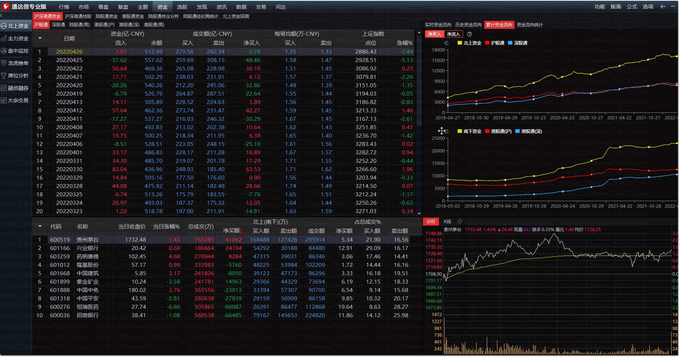Open the dropdown arrow beside 日期 column
The image size is (680, 357).
tap(40, 38)
